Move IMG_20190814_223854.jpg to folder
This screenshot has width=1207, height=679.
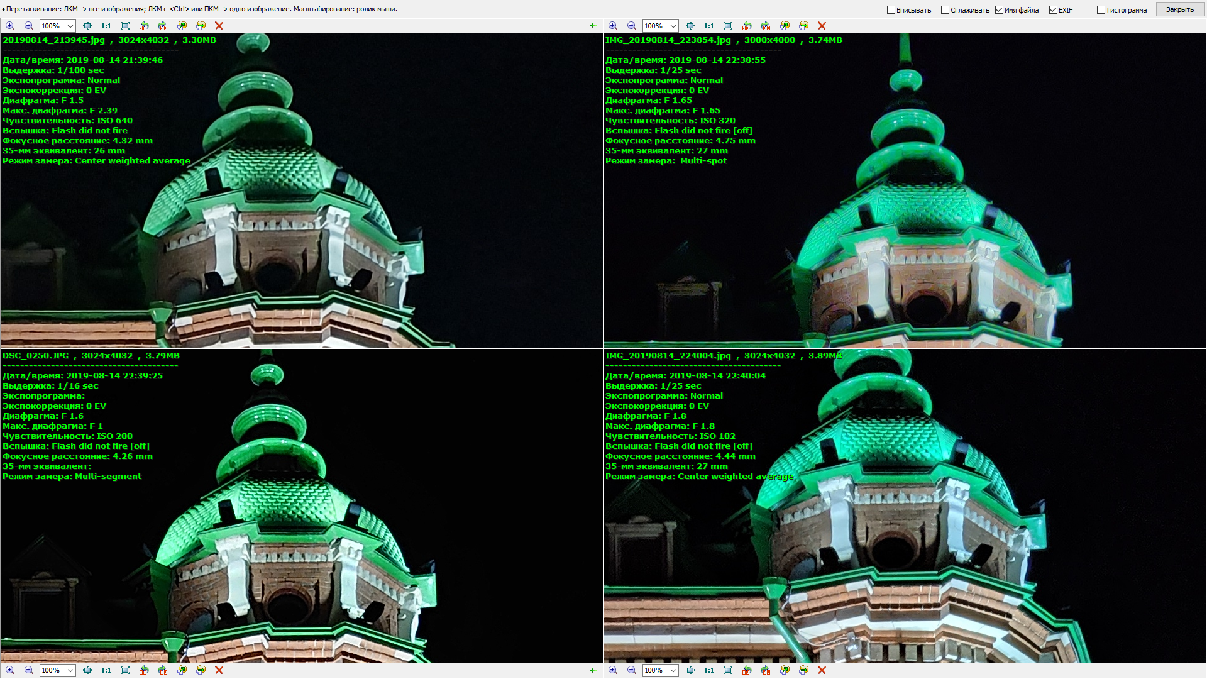(x=803, y=26)
